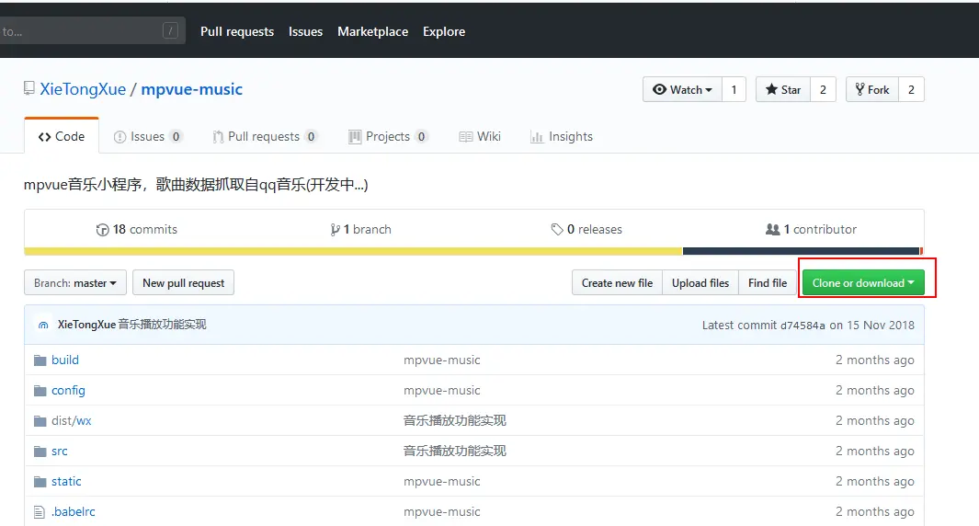979x526 pixels.
Task: Open the Clone or download dropdown
Action: [863, 282]
